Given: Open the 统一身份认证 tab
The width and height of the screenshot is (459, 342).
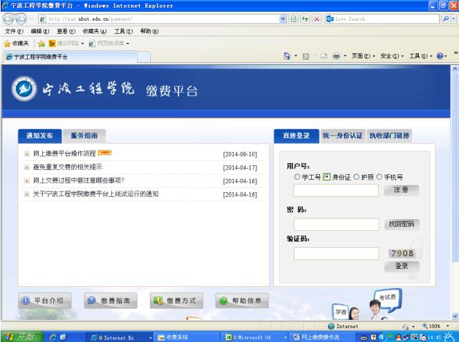Looking at the screenshot, I should [x=342, y=135].
